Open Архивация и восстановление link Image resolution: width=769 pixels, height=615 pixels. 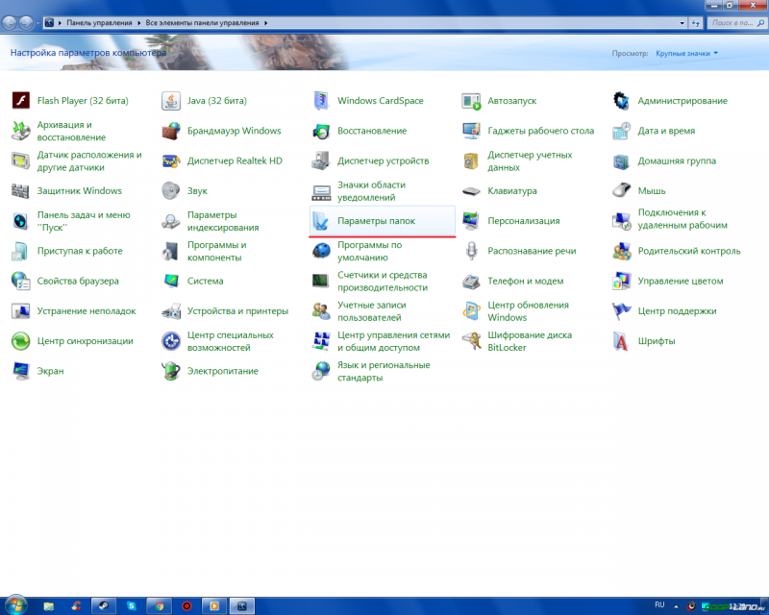click(71, 131)
